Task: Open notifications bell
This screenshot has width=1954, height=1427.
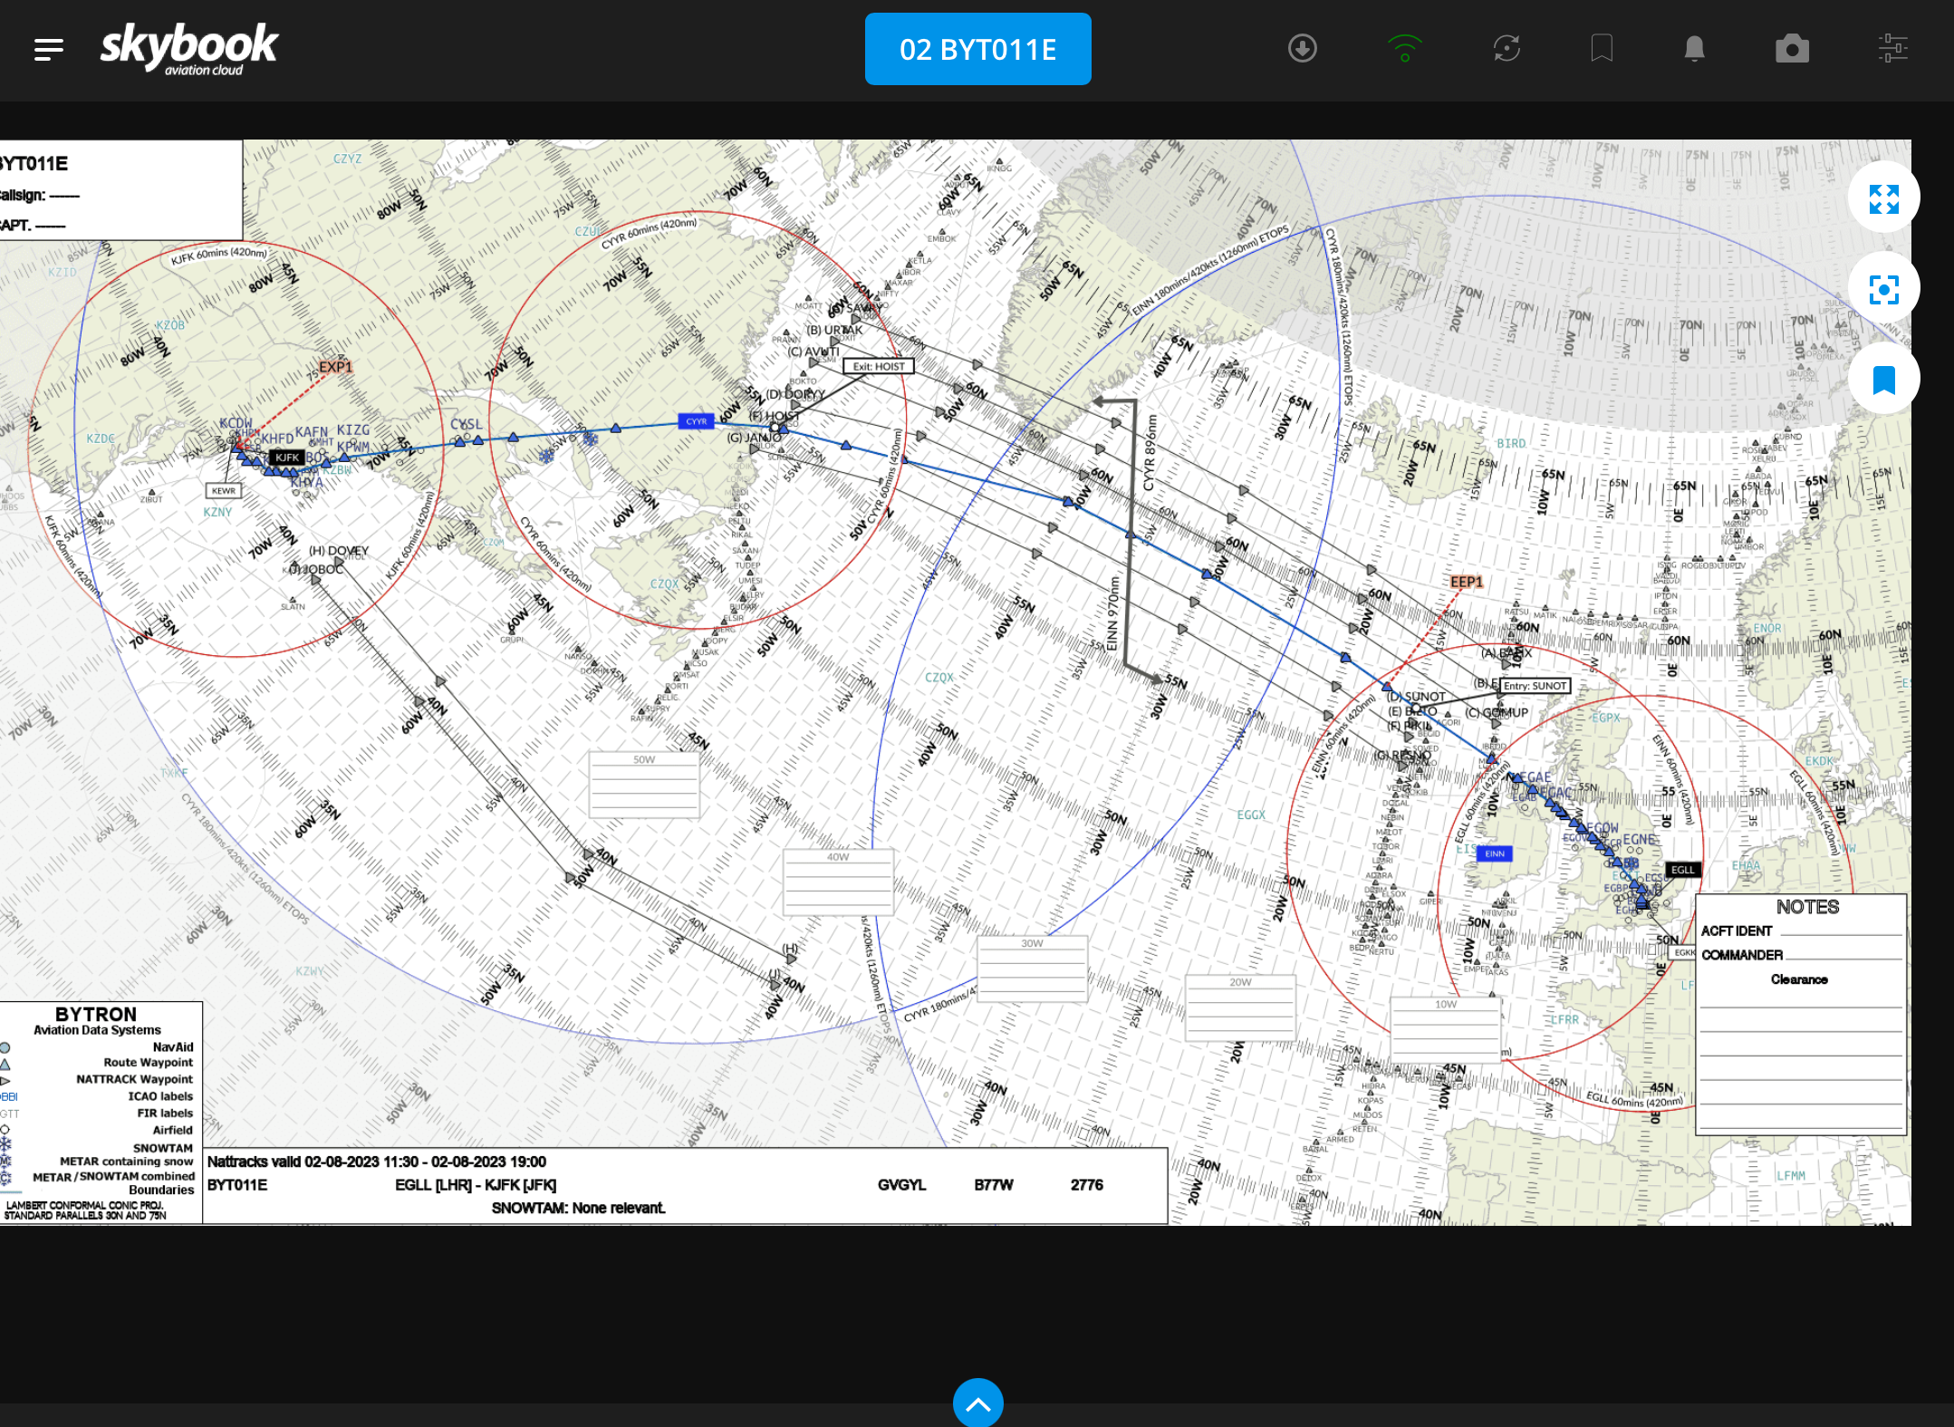Action: click(1694, 48)
